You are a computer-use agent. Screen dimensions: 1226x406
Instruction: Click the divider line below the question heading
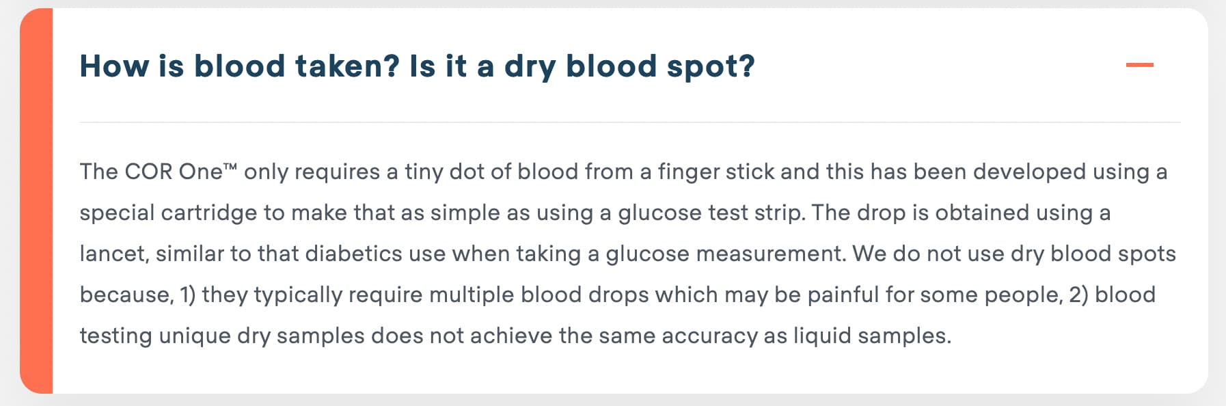pyautogui.click(x=630, y=122)
